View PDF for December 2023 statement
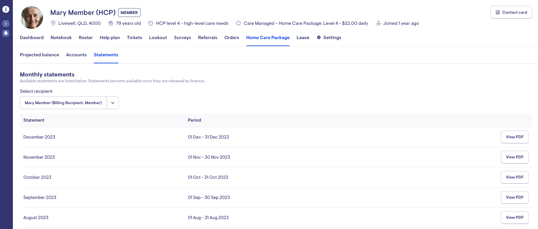Screen dimensions: 538x229 [x=514, y=137]
